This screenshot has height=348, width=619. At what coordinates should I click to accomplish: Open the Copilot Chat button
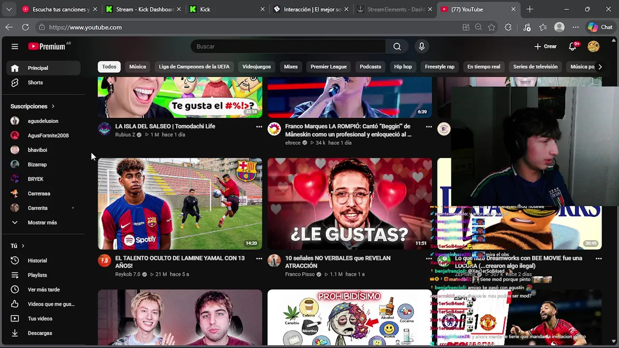coord(600,27)
